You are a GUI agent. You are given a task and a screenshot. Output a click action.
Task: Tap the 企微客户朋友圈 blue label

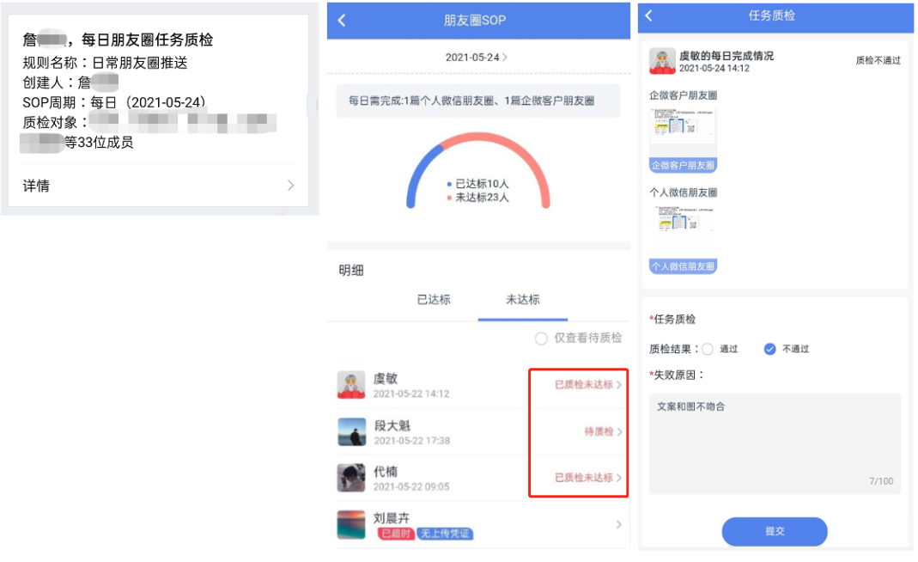(684, 166)
